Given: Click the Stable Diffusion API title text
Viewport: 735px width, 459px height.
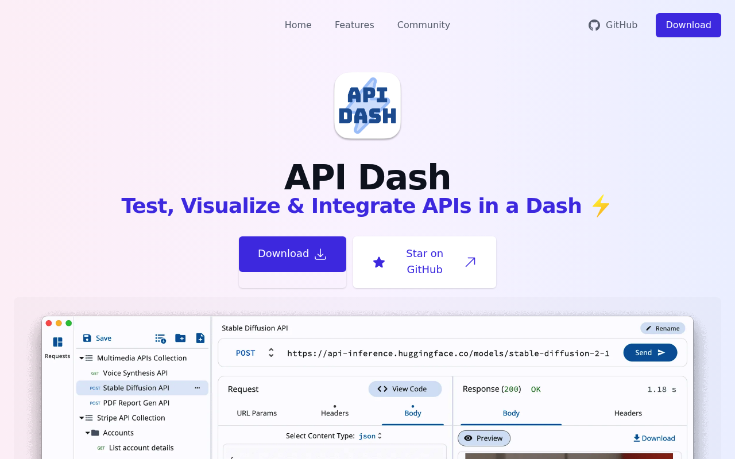Looking at the screenshot, I should pos(255,328).
